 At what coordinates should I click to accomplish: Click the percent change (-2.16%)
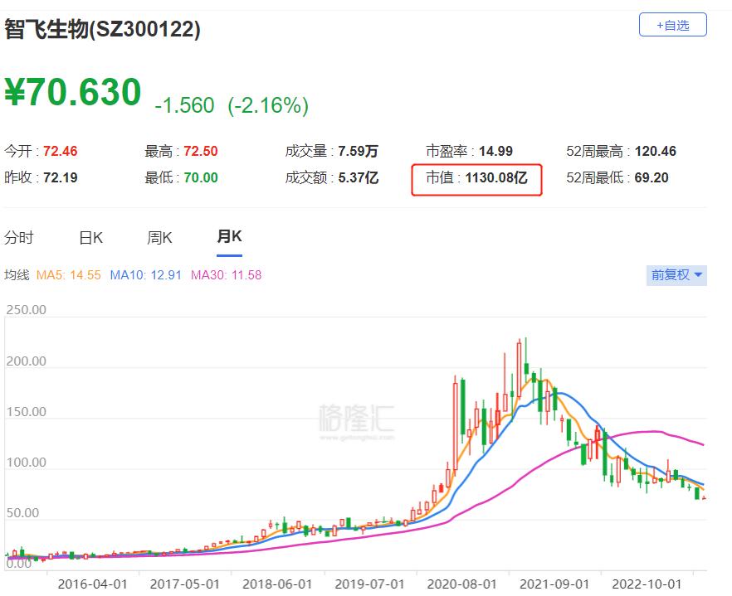click(x=268, y=105)
